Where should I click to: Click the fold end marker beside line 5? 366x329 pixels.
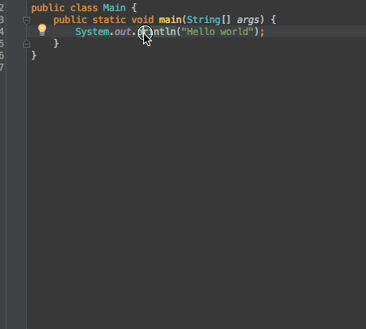26,44
